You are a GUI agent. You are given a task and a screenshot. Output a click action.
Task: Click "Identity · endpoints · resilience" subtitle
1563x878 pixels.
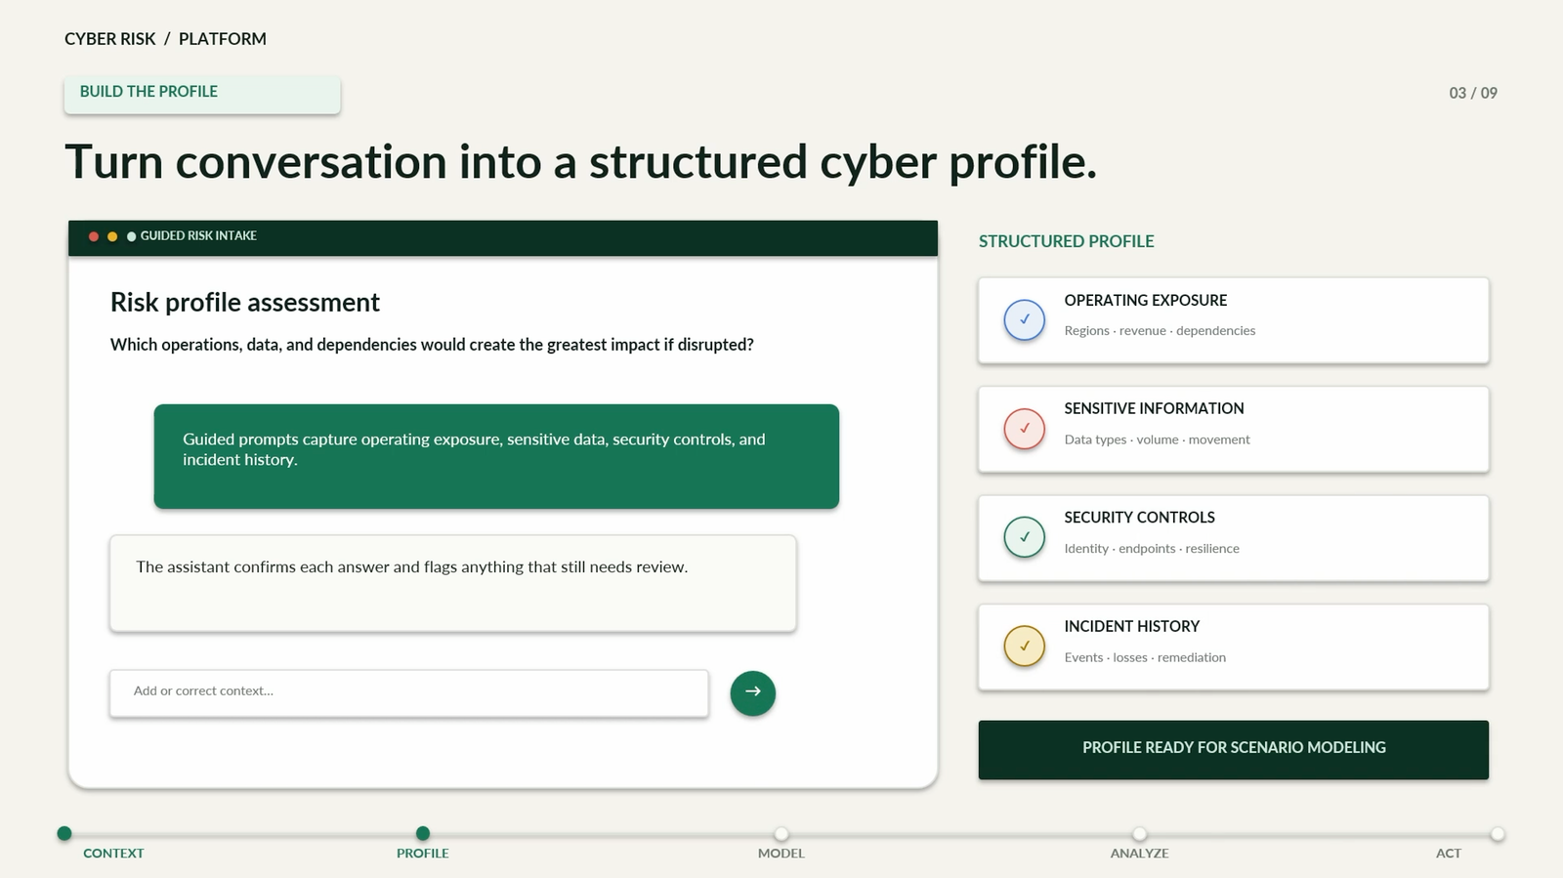point(1152,549)
